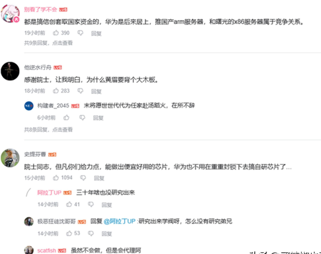Like the reply by 构建者_2045
This screenshot has width=321, height=254.
tap(66, 118)
